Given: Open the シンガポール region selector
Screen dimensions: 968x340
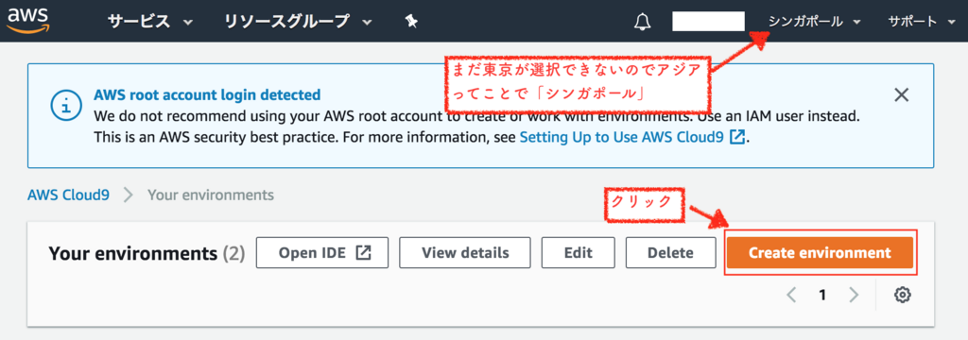Looking at the screenshot, I should [814, 22].
